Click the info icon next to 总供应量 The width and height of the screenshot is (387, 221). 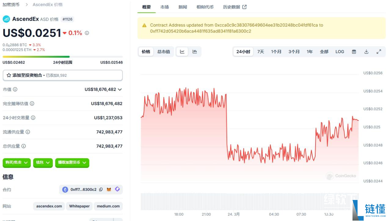click(x=24, y=146)
